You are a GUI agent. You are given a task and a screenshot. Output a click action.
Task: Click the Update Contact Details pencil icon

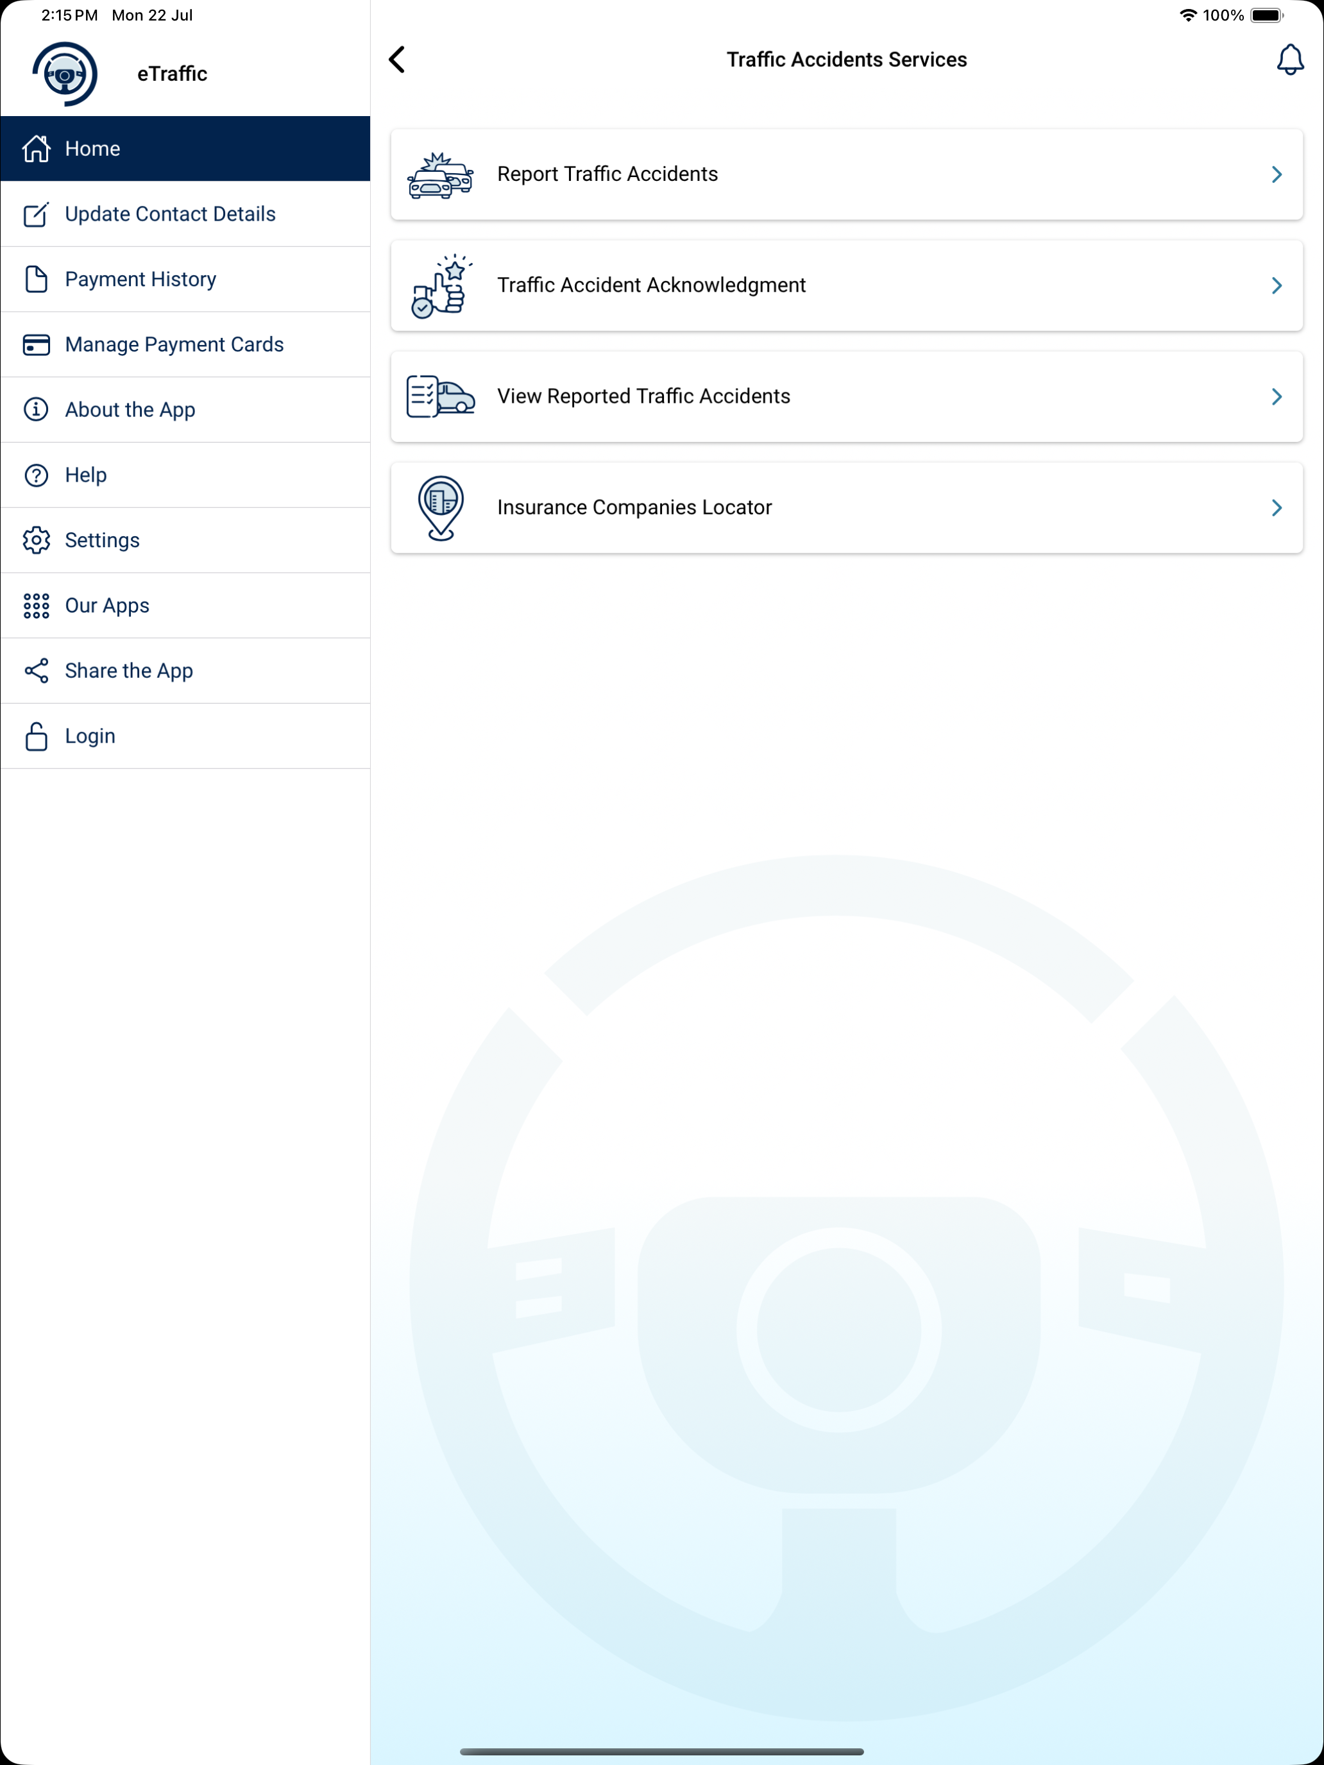point(36,214)
